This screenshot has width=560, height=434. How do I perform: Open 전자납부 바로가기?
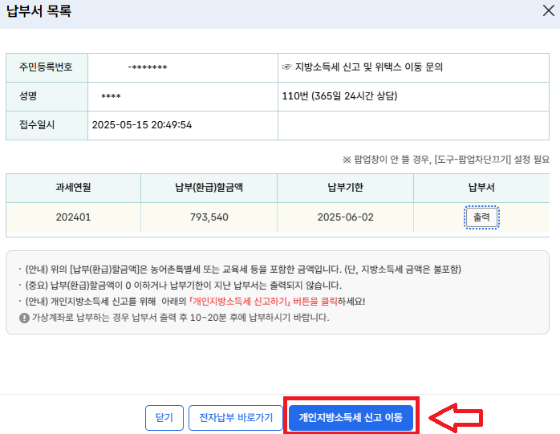[x=236, y=418]
